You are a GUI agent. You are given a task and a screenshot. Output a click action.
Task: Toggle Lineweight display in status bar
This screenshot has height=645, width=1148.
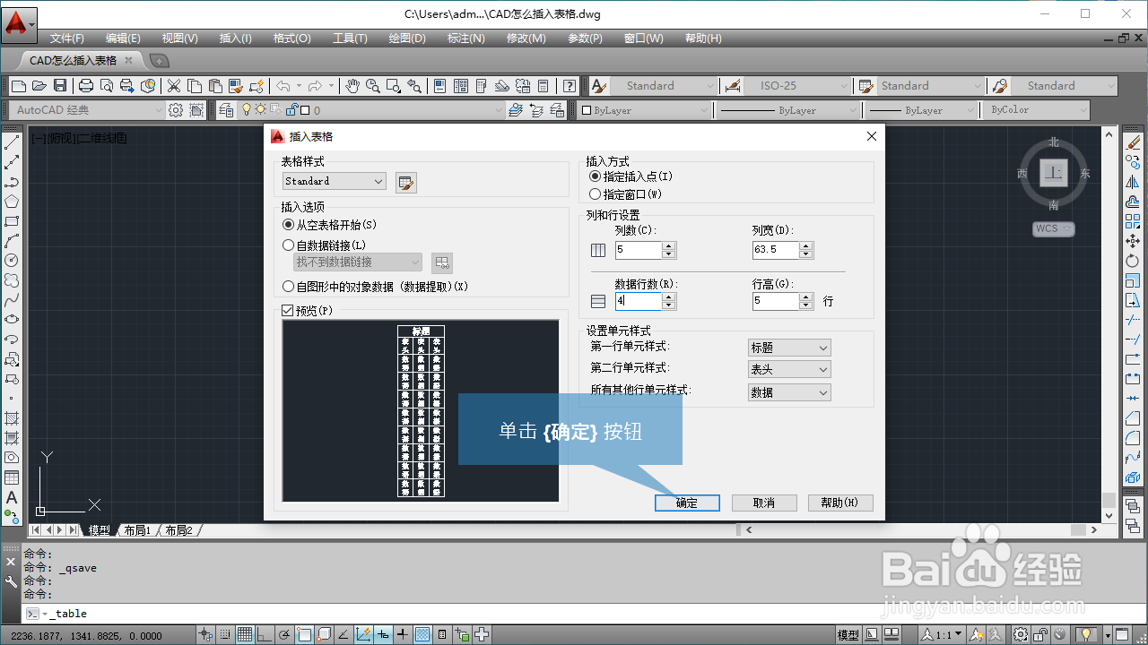pyautogui.click(x=403, y=635)
